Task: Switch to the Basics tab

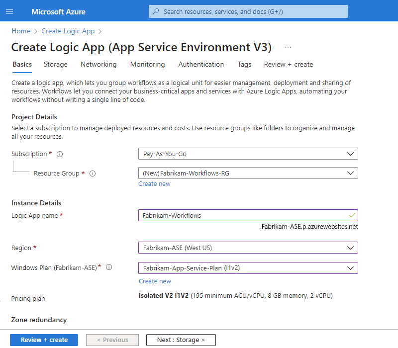Action: point(22,65)
